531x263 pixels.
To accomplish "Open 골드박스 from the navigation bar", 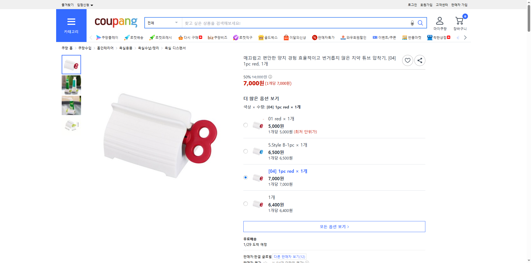I will click(268, 37).
